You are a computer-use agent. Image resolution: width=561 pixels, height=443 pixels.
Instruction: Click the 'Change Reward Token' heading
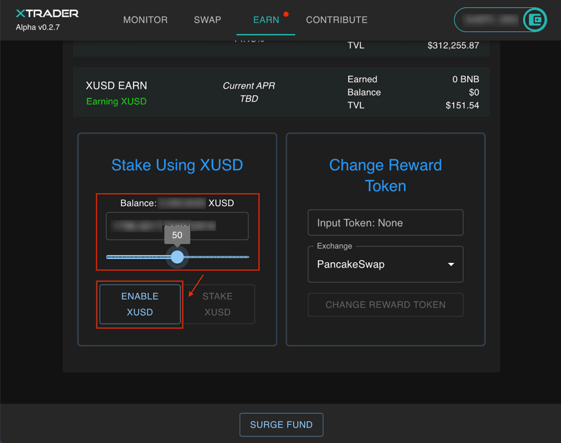pos(385,176)
